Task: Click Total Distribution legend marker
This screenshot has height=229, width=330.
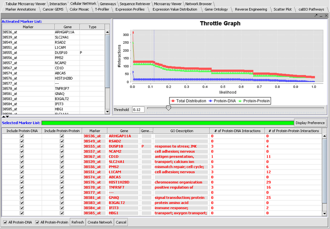Action: click(x=173, y=101)
